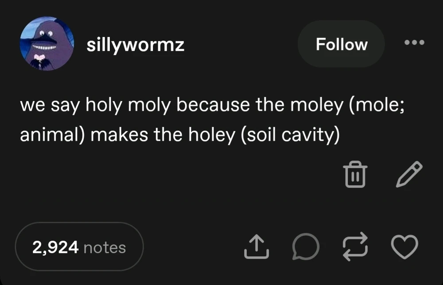Open the three-dot more options menu
This screenshot has height=285, width=443.
tap(415, 43)
